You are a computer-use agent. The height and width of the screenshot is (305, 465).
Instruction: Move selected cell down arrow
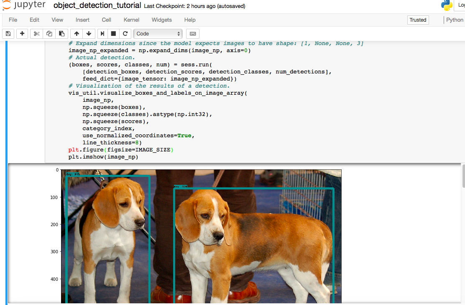coord(89,34)
